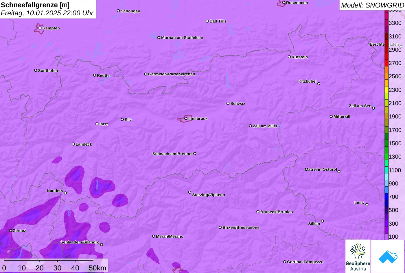
Task: Click the Zell am Ziller marker dot
Action: point(251,126)
